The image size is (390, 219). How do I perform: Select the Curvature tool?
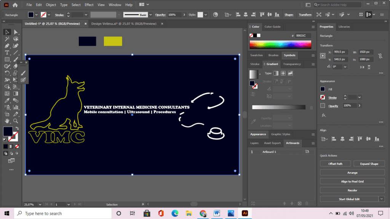pos(16,46)
